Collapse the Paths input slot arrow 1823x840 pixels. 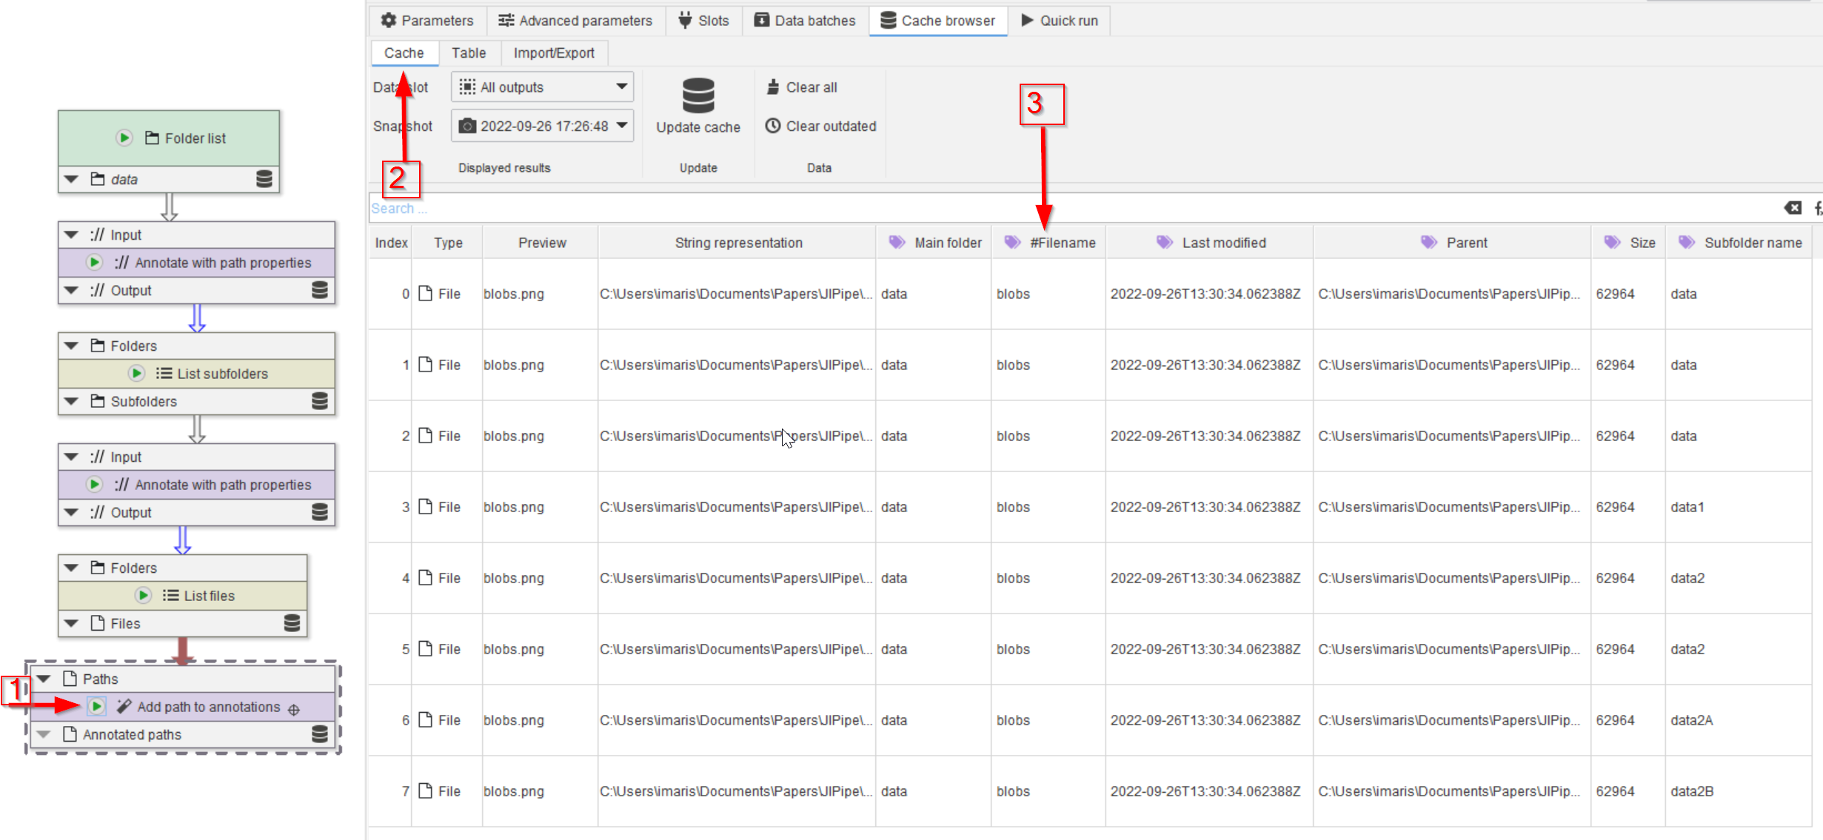44,679
